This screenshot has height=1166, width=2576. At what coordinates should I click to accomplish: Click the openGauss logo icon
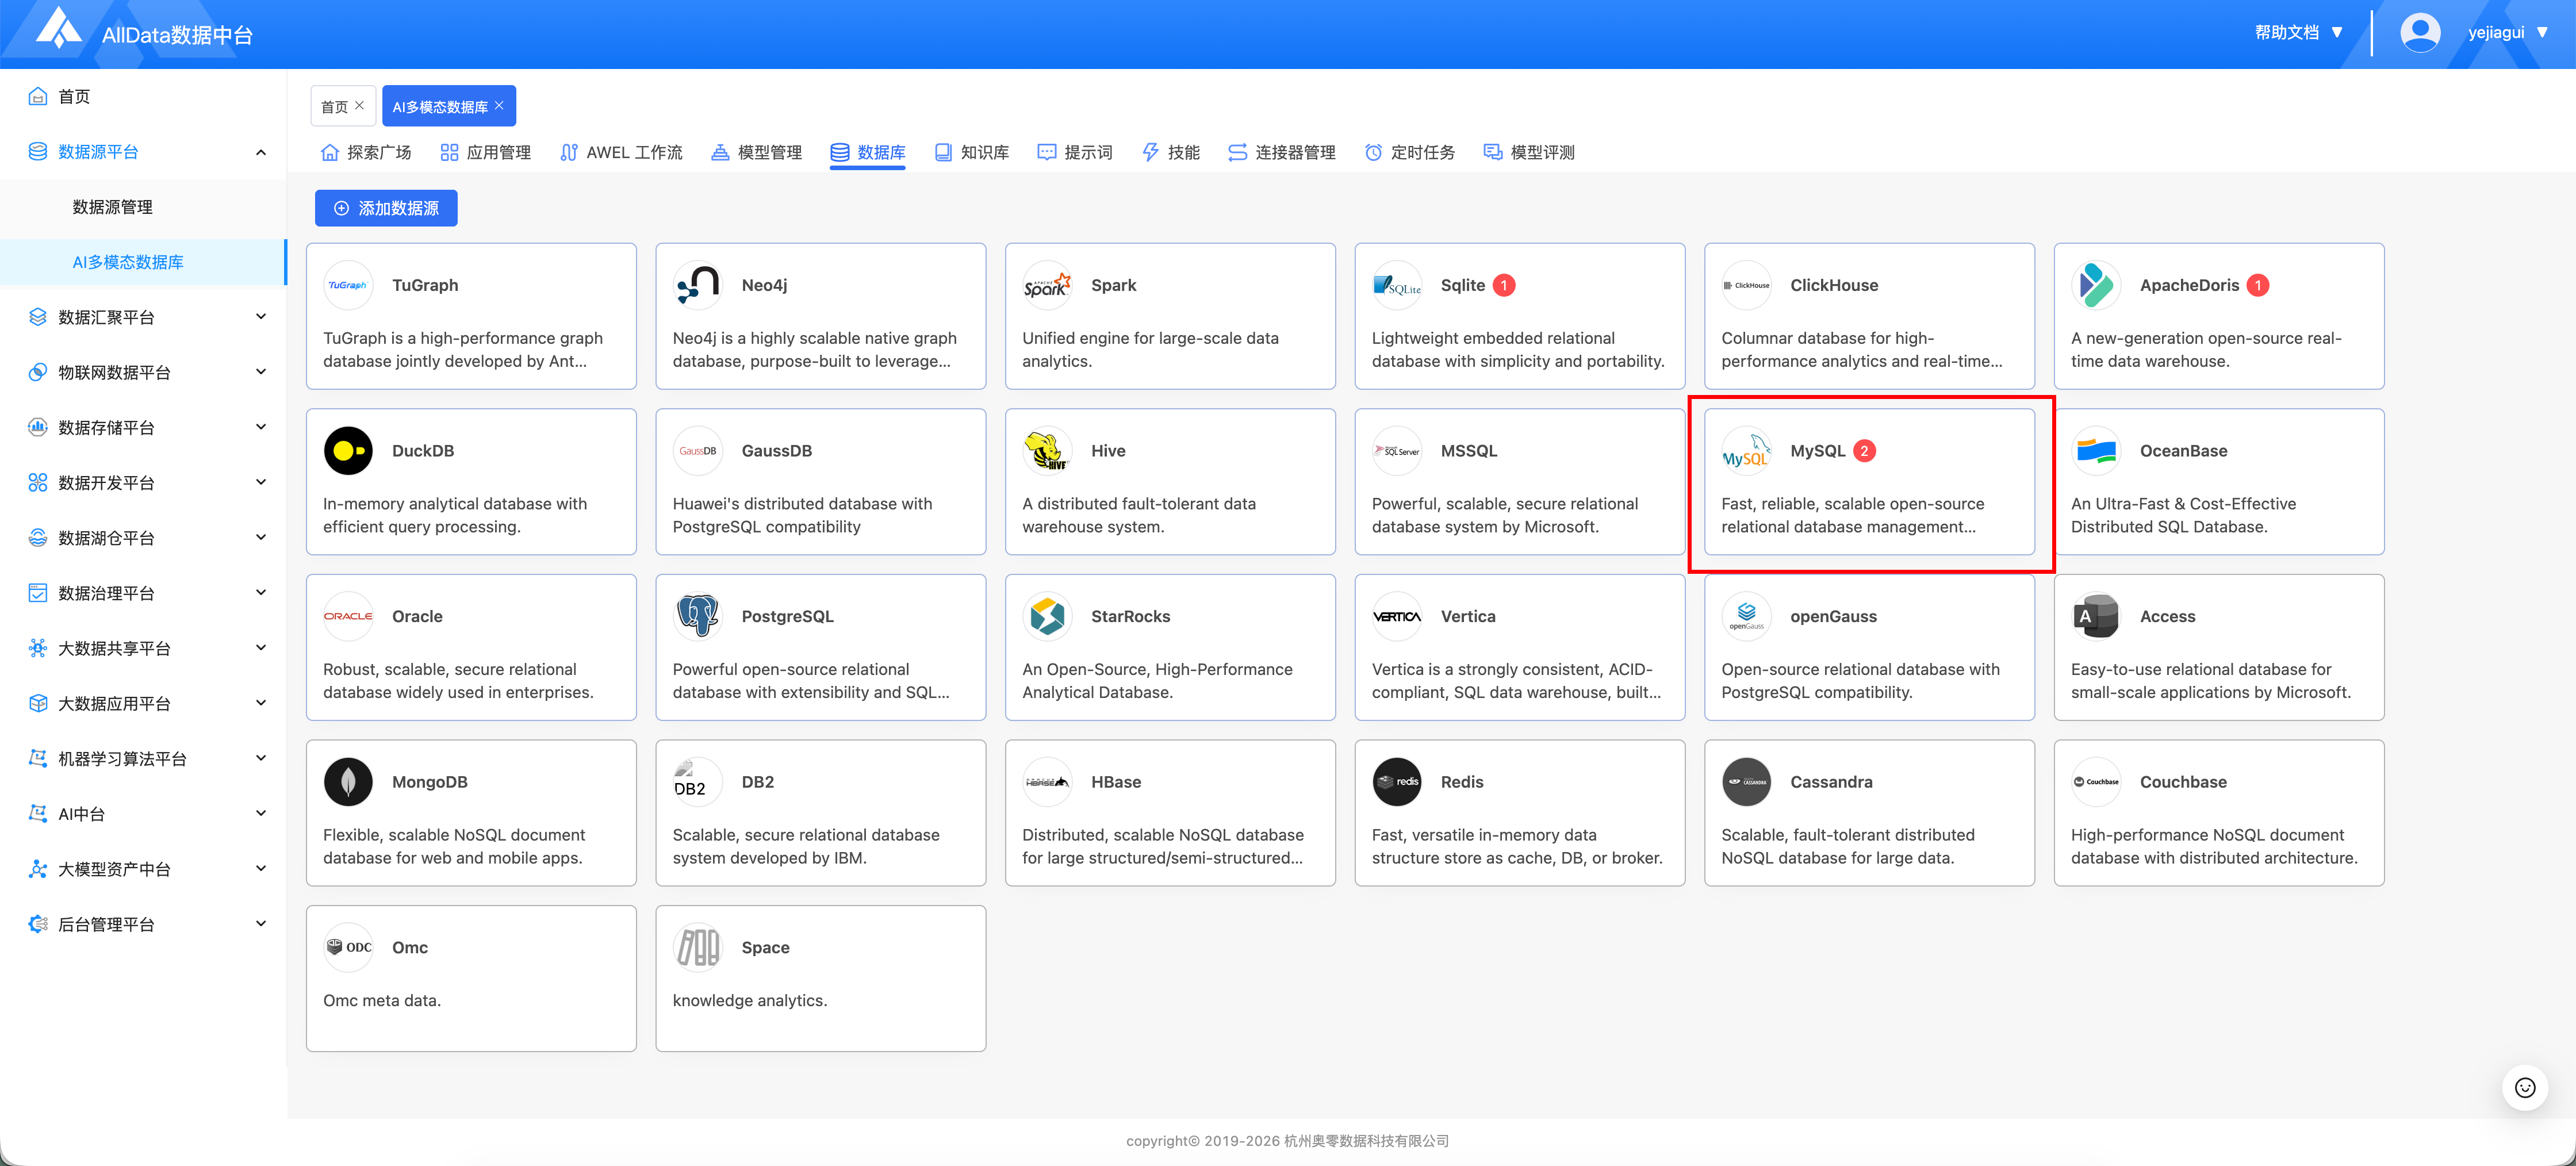point(1746,617)
